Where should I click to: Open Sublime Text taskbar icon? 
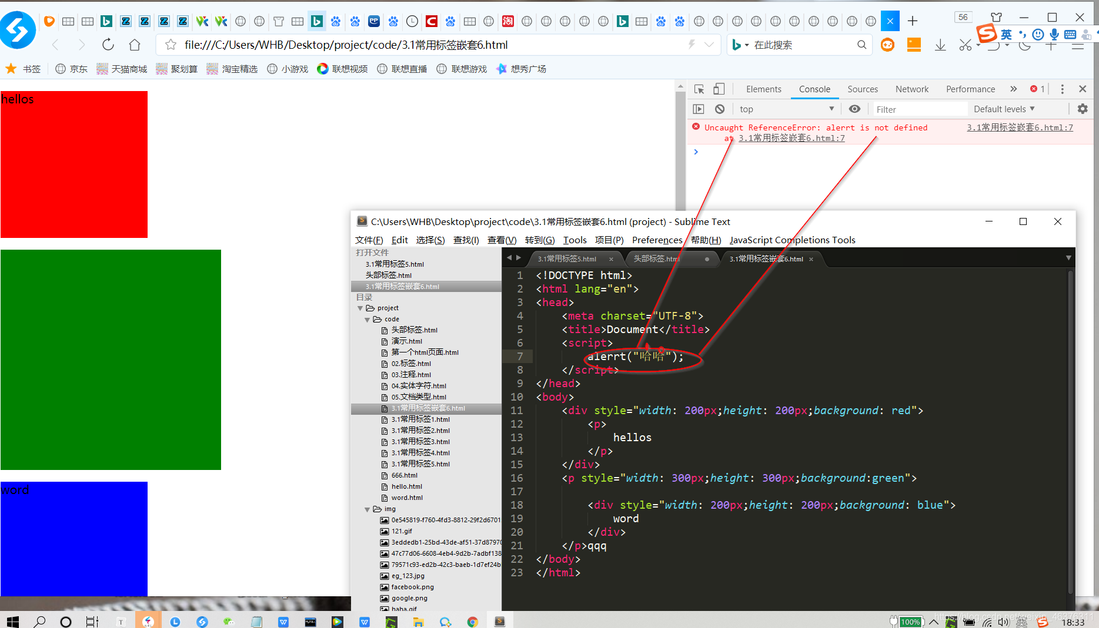pos(500,621)
